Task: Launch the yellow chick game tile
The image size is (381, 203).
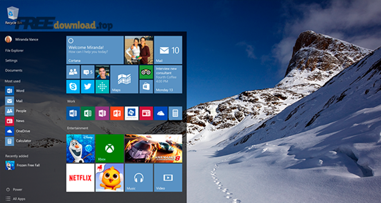Action: pos(110,178)
